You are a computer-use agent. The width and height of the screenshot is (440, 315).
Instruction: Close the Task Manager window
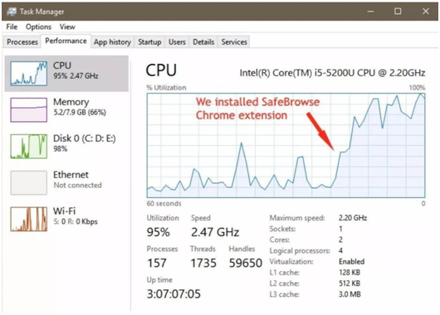pyautogui.click(x=426, y=12)
